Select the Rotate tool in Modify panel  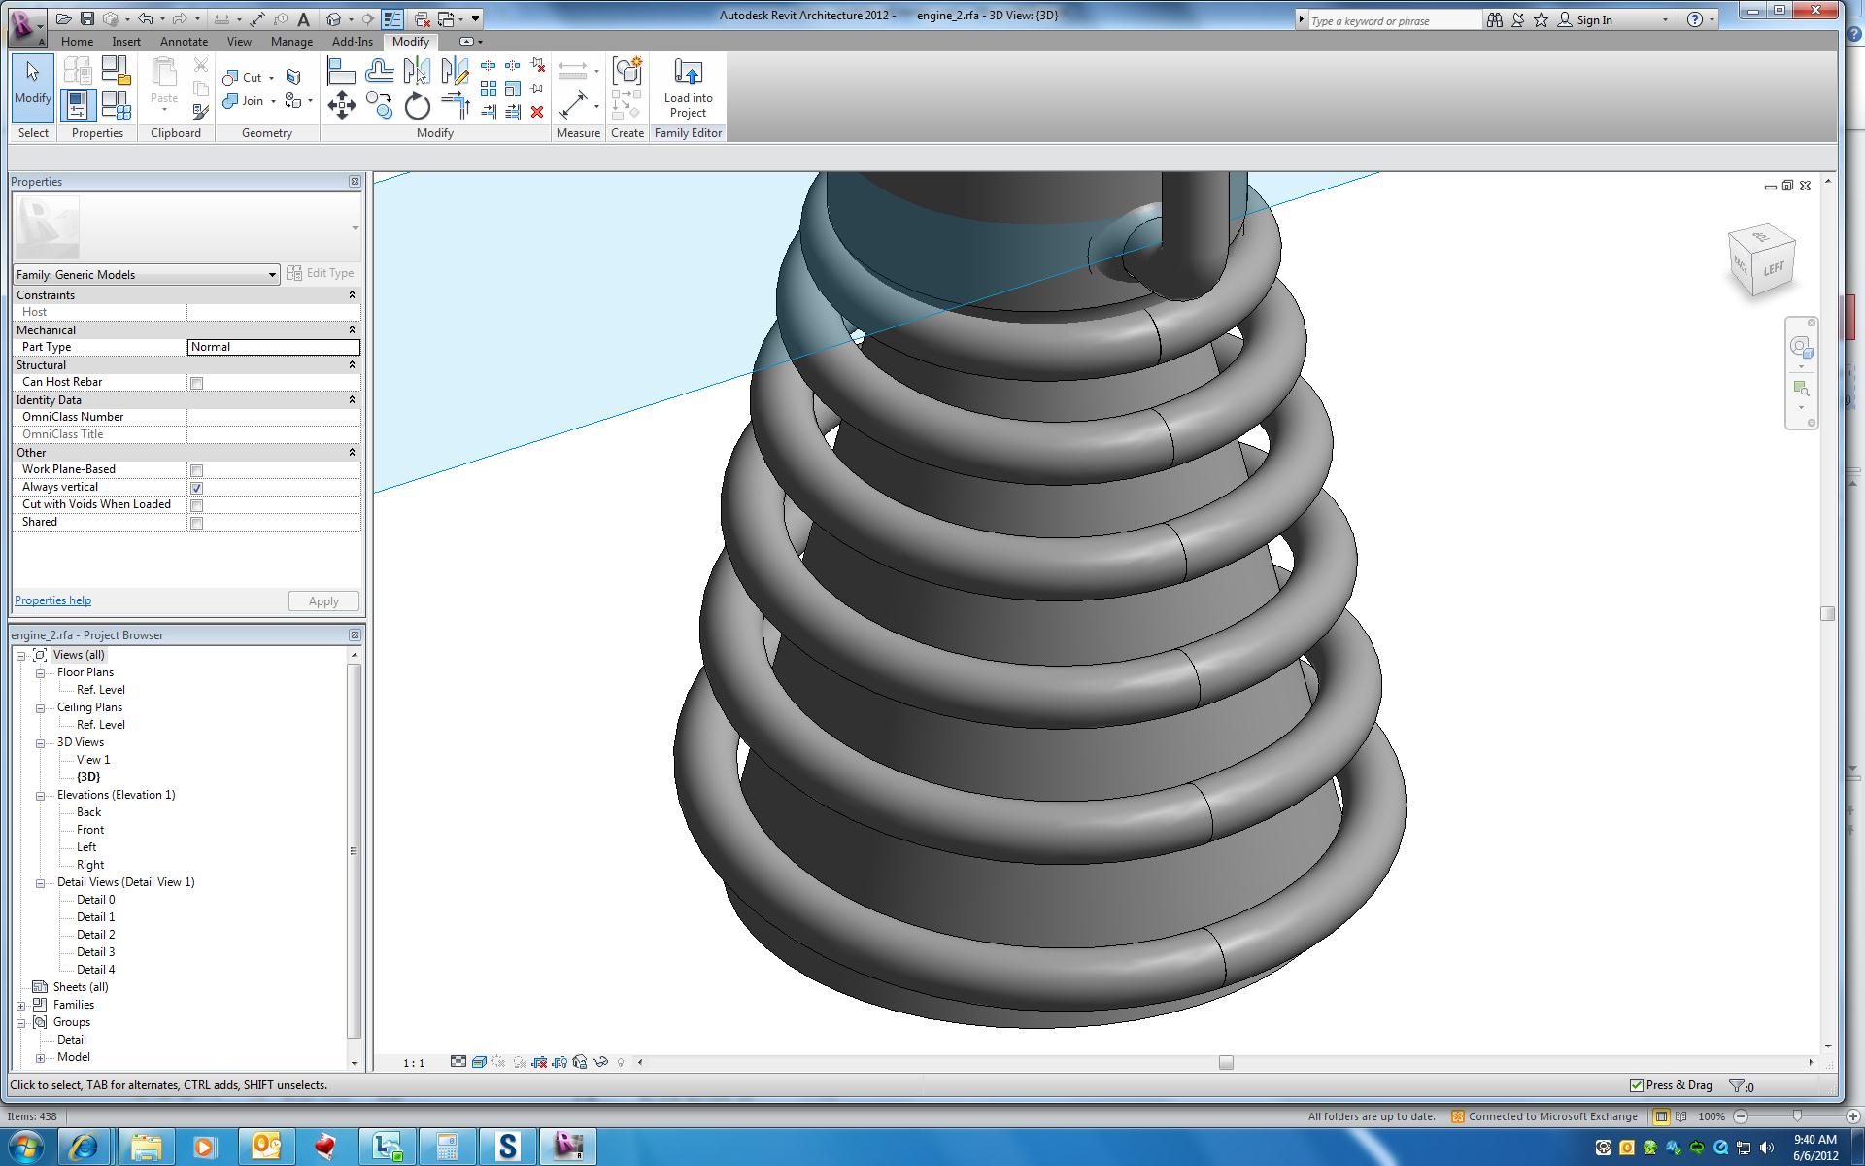(417, 106)
